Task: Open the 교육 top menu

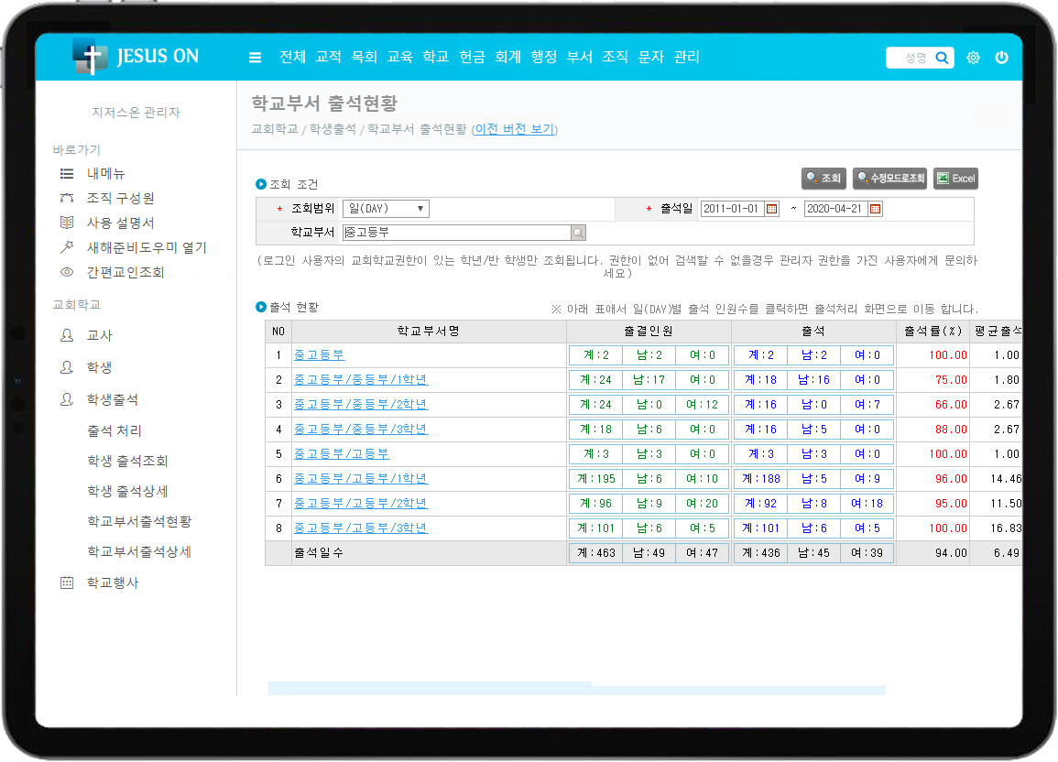Action: 399,57
